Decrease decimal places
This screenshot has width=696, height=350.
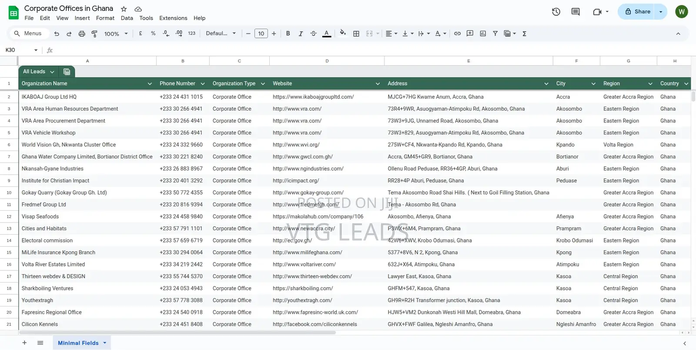[x=166, y=34]
